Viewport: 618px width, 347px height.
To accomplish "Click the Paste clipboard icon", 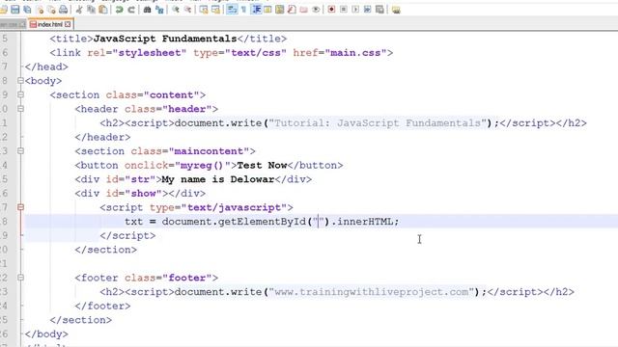I will click(x=103, y=10).
